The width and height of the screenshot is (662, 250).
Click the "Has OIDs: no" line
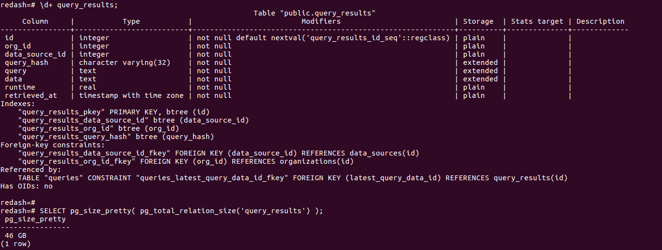click(x=27, y=186)
